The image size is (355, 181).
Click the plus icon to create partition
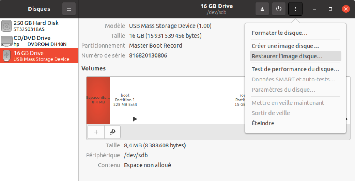click(96, 132)
